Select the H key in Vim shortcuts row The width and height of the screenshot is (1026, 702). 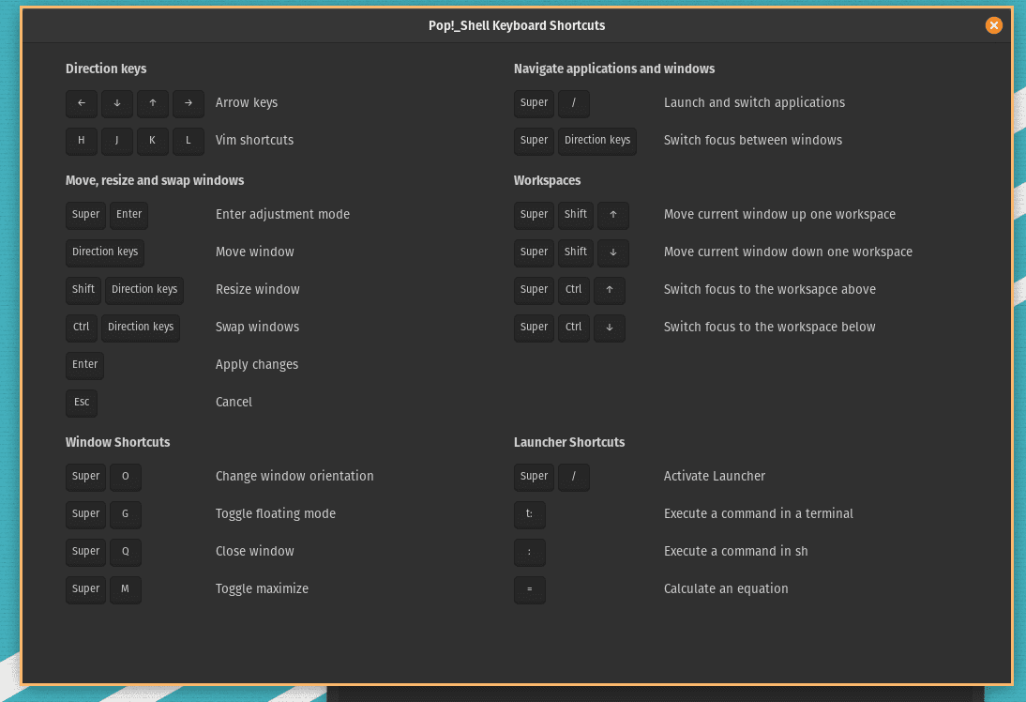click(x=82, y=141)
